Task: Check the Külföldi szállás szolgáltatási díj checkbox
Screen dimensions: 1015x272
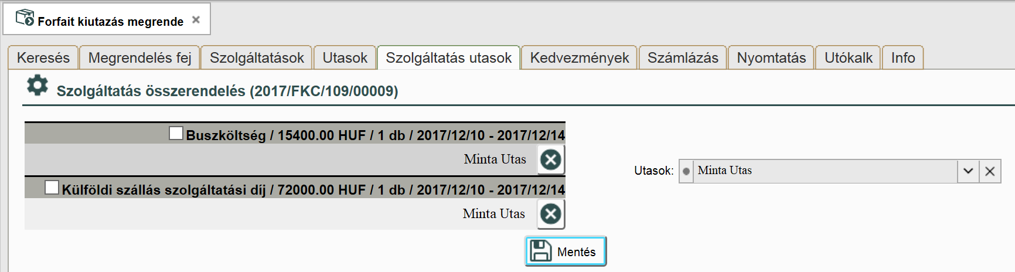Action: coord(52,188)
